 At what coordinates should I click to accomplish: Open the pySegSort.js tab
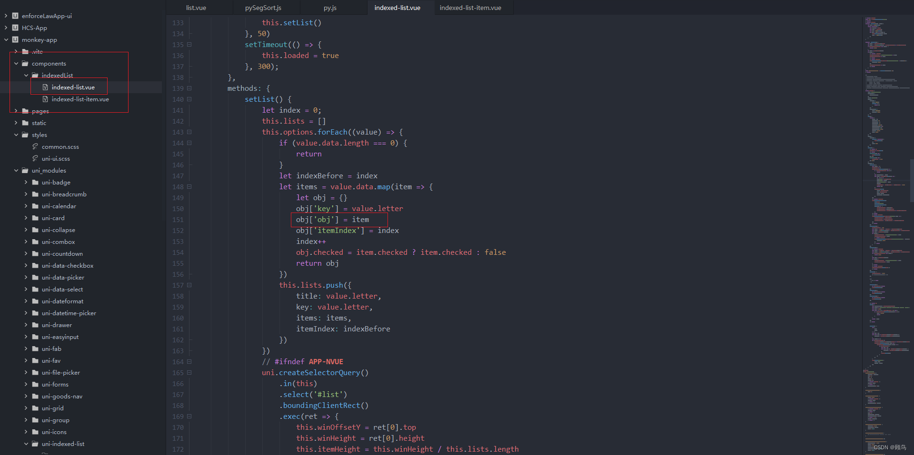pos(263,8)
